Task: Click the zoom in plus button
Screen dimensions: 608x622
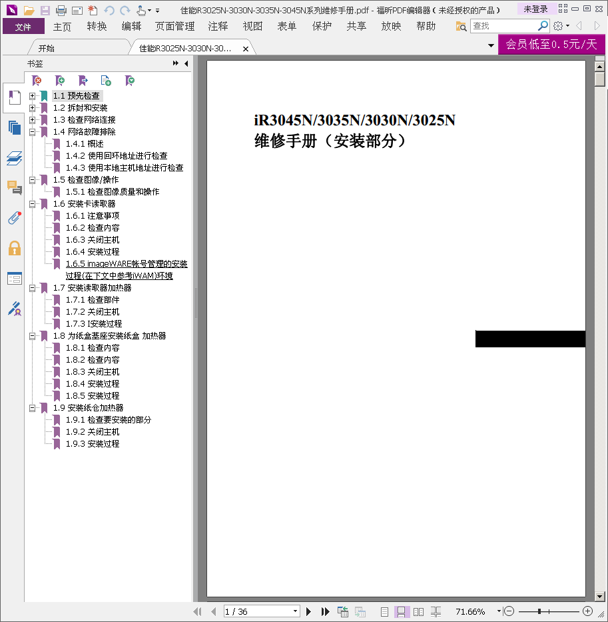Action: click(587, 611)
